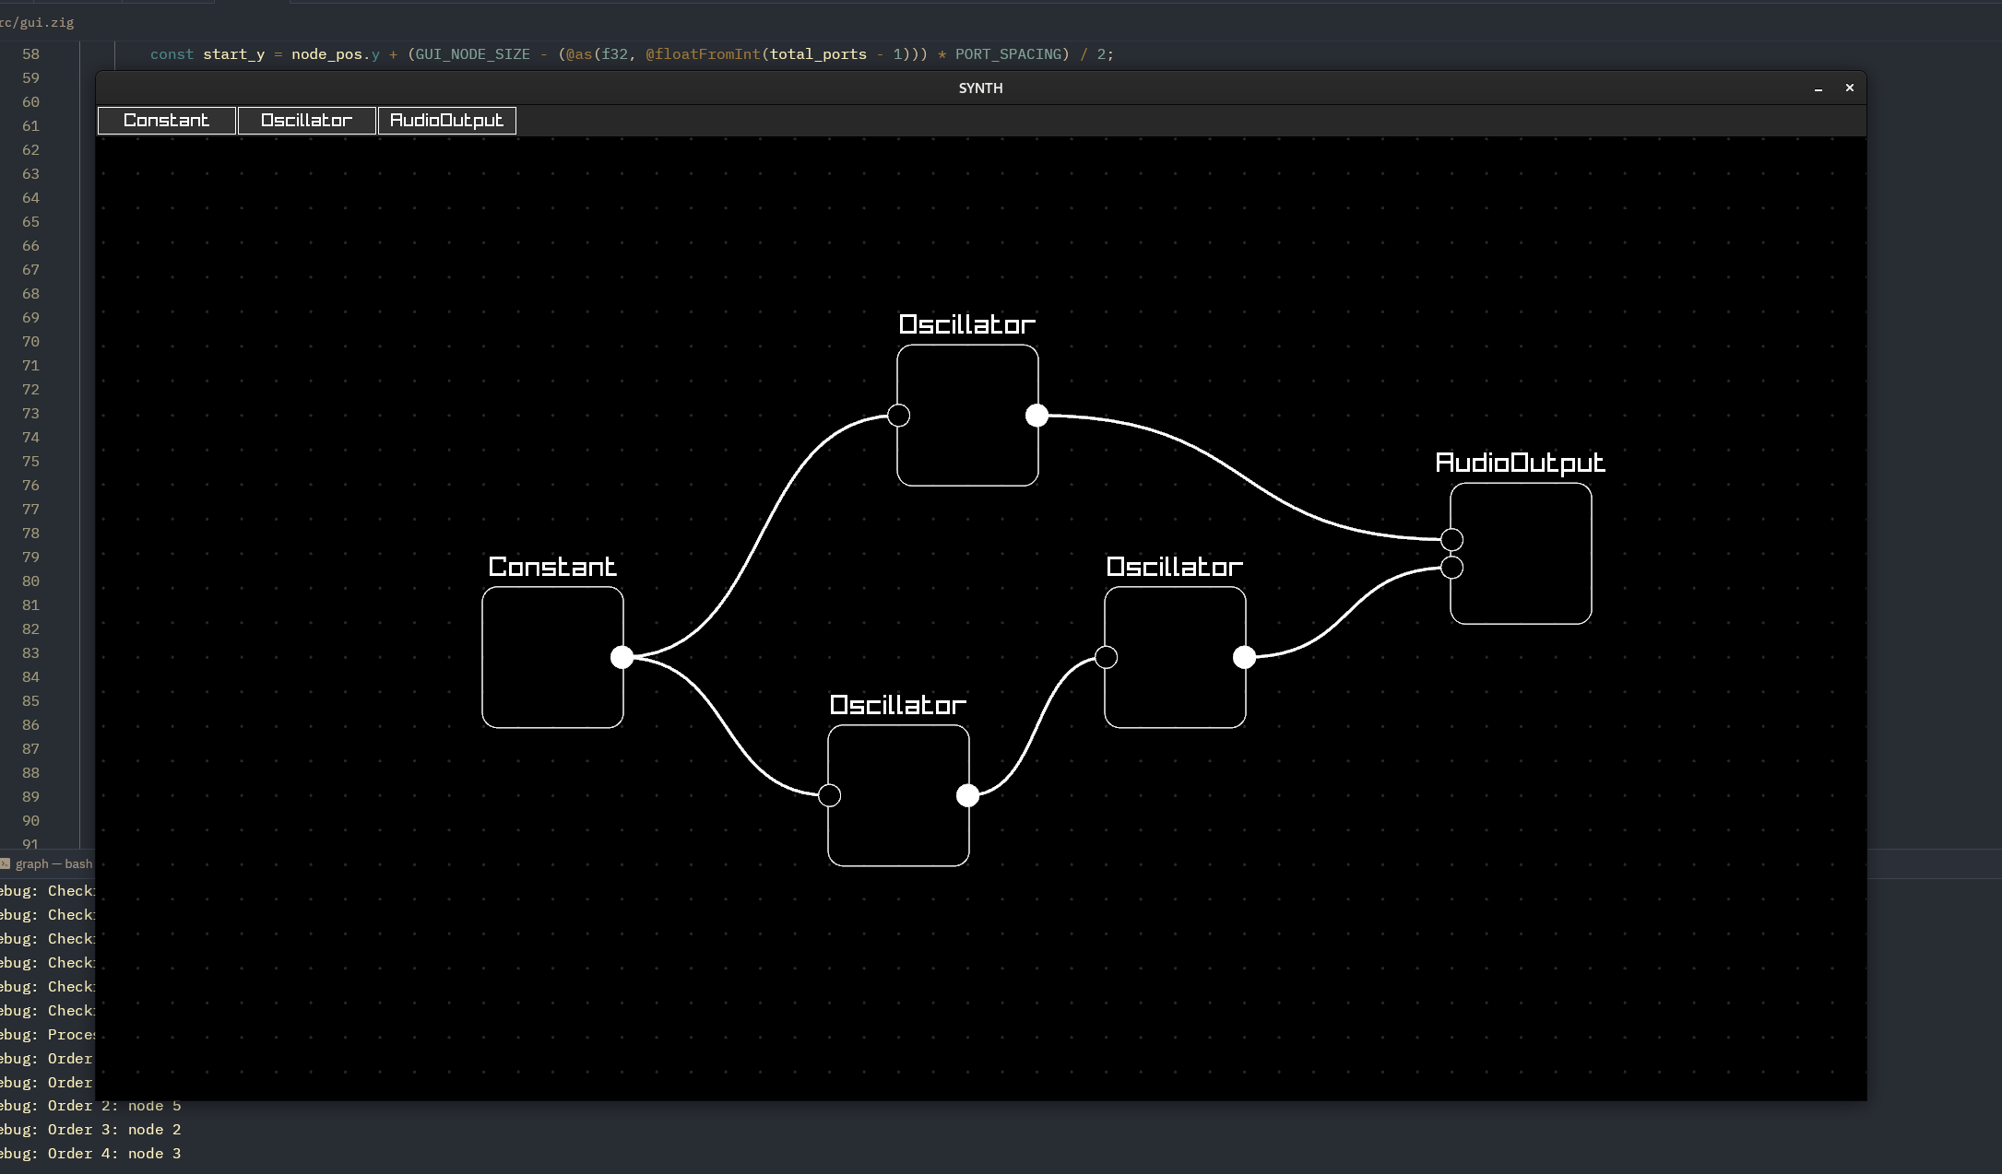
Task: Click the Constant node's filled output port
Action: point(622,657)
